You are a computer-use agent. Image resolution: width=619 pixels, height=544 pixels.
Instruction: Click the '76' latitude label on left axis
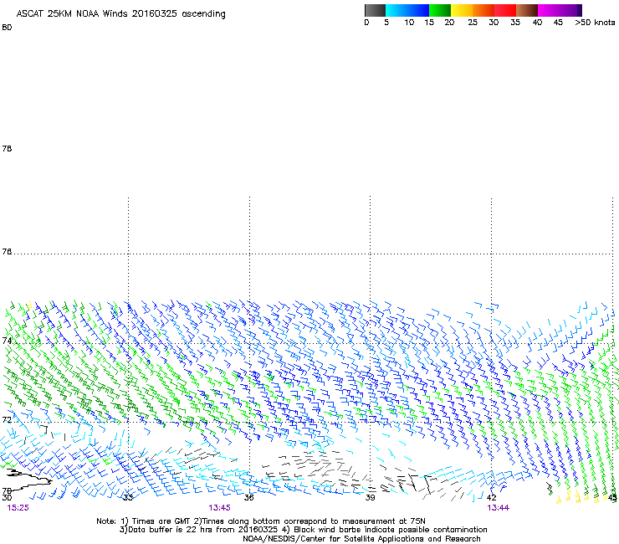coord(7,251)
